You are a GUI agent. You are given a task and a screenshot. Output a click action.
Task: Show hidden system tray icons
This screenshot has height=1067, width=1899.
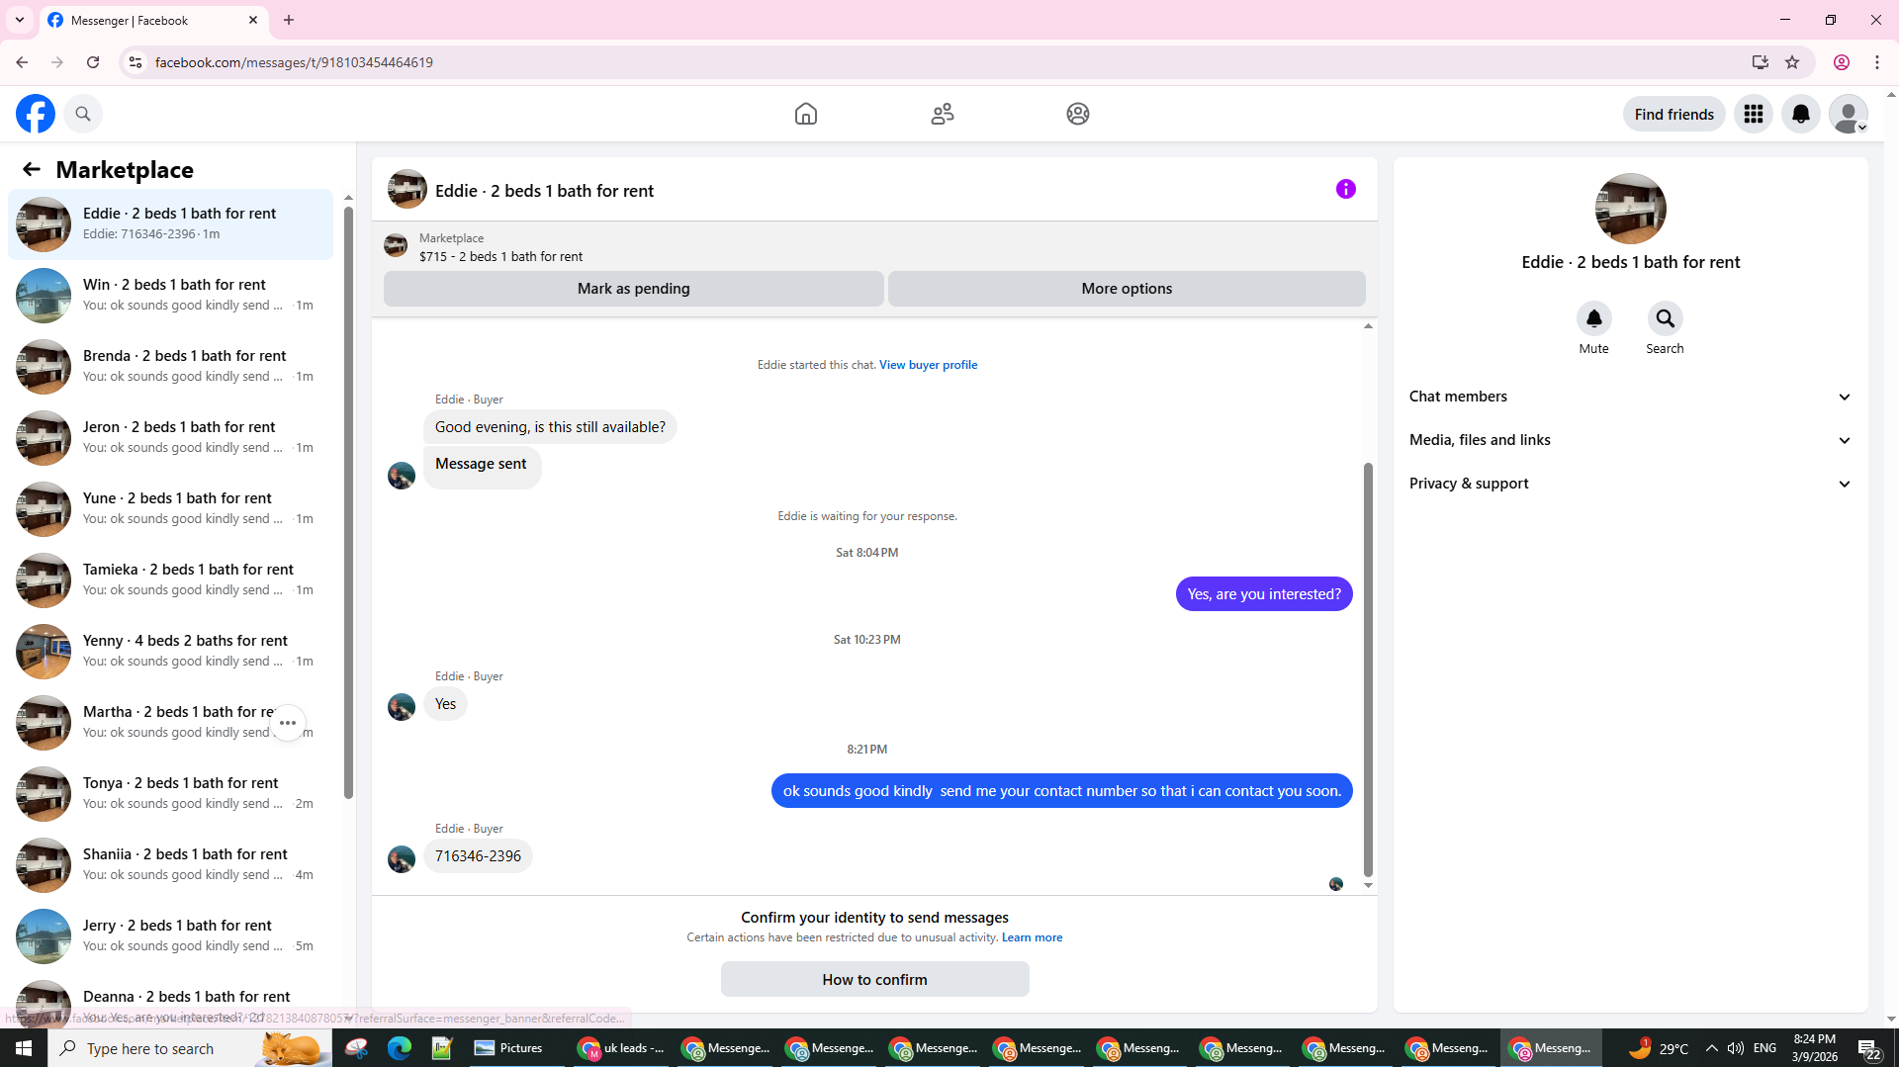pos(1712,1048)
